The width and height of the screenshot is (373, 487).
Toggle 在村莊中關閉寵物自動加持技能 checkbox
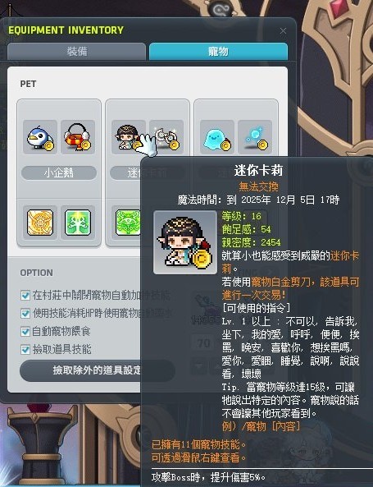pos(25,295)
